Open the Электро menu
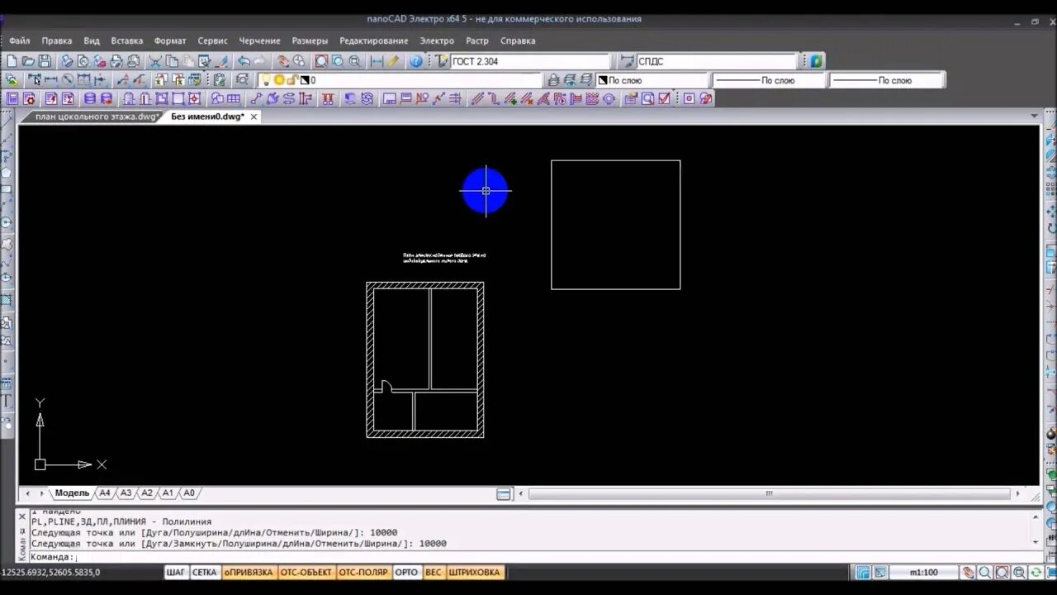This screenshot has width=1057, height=595. (x=437, y=40)
